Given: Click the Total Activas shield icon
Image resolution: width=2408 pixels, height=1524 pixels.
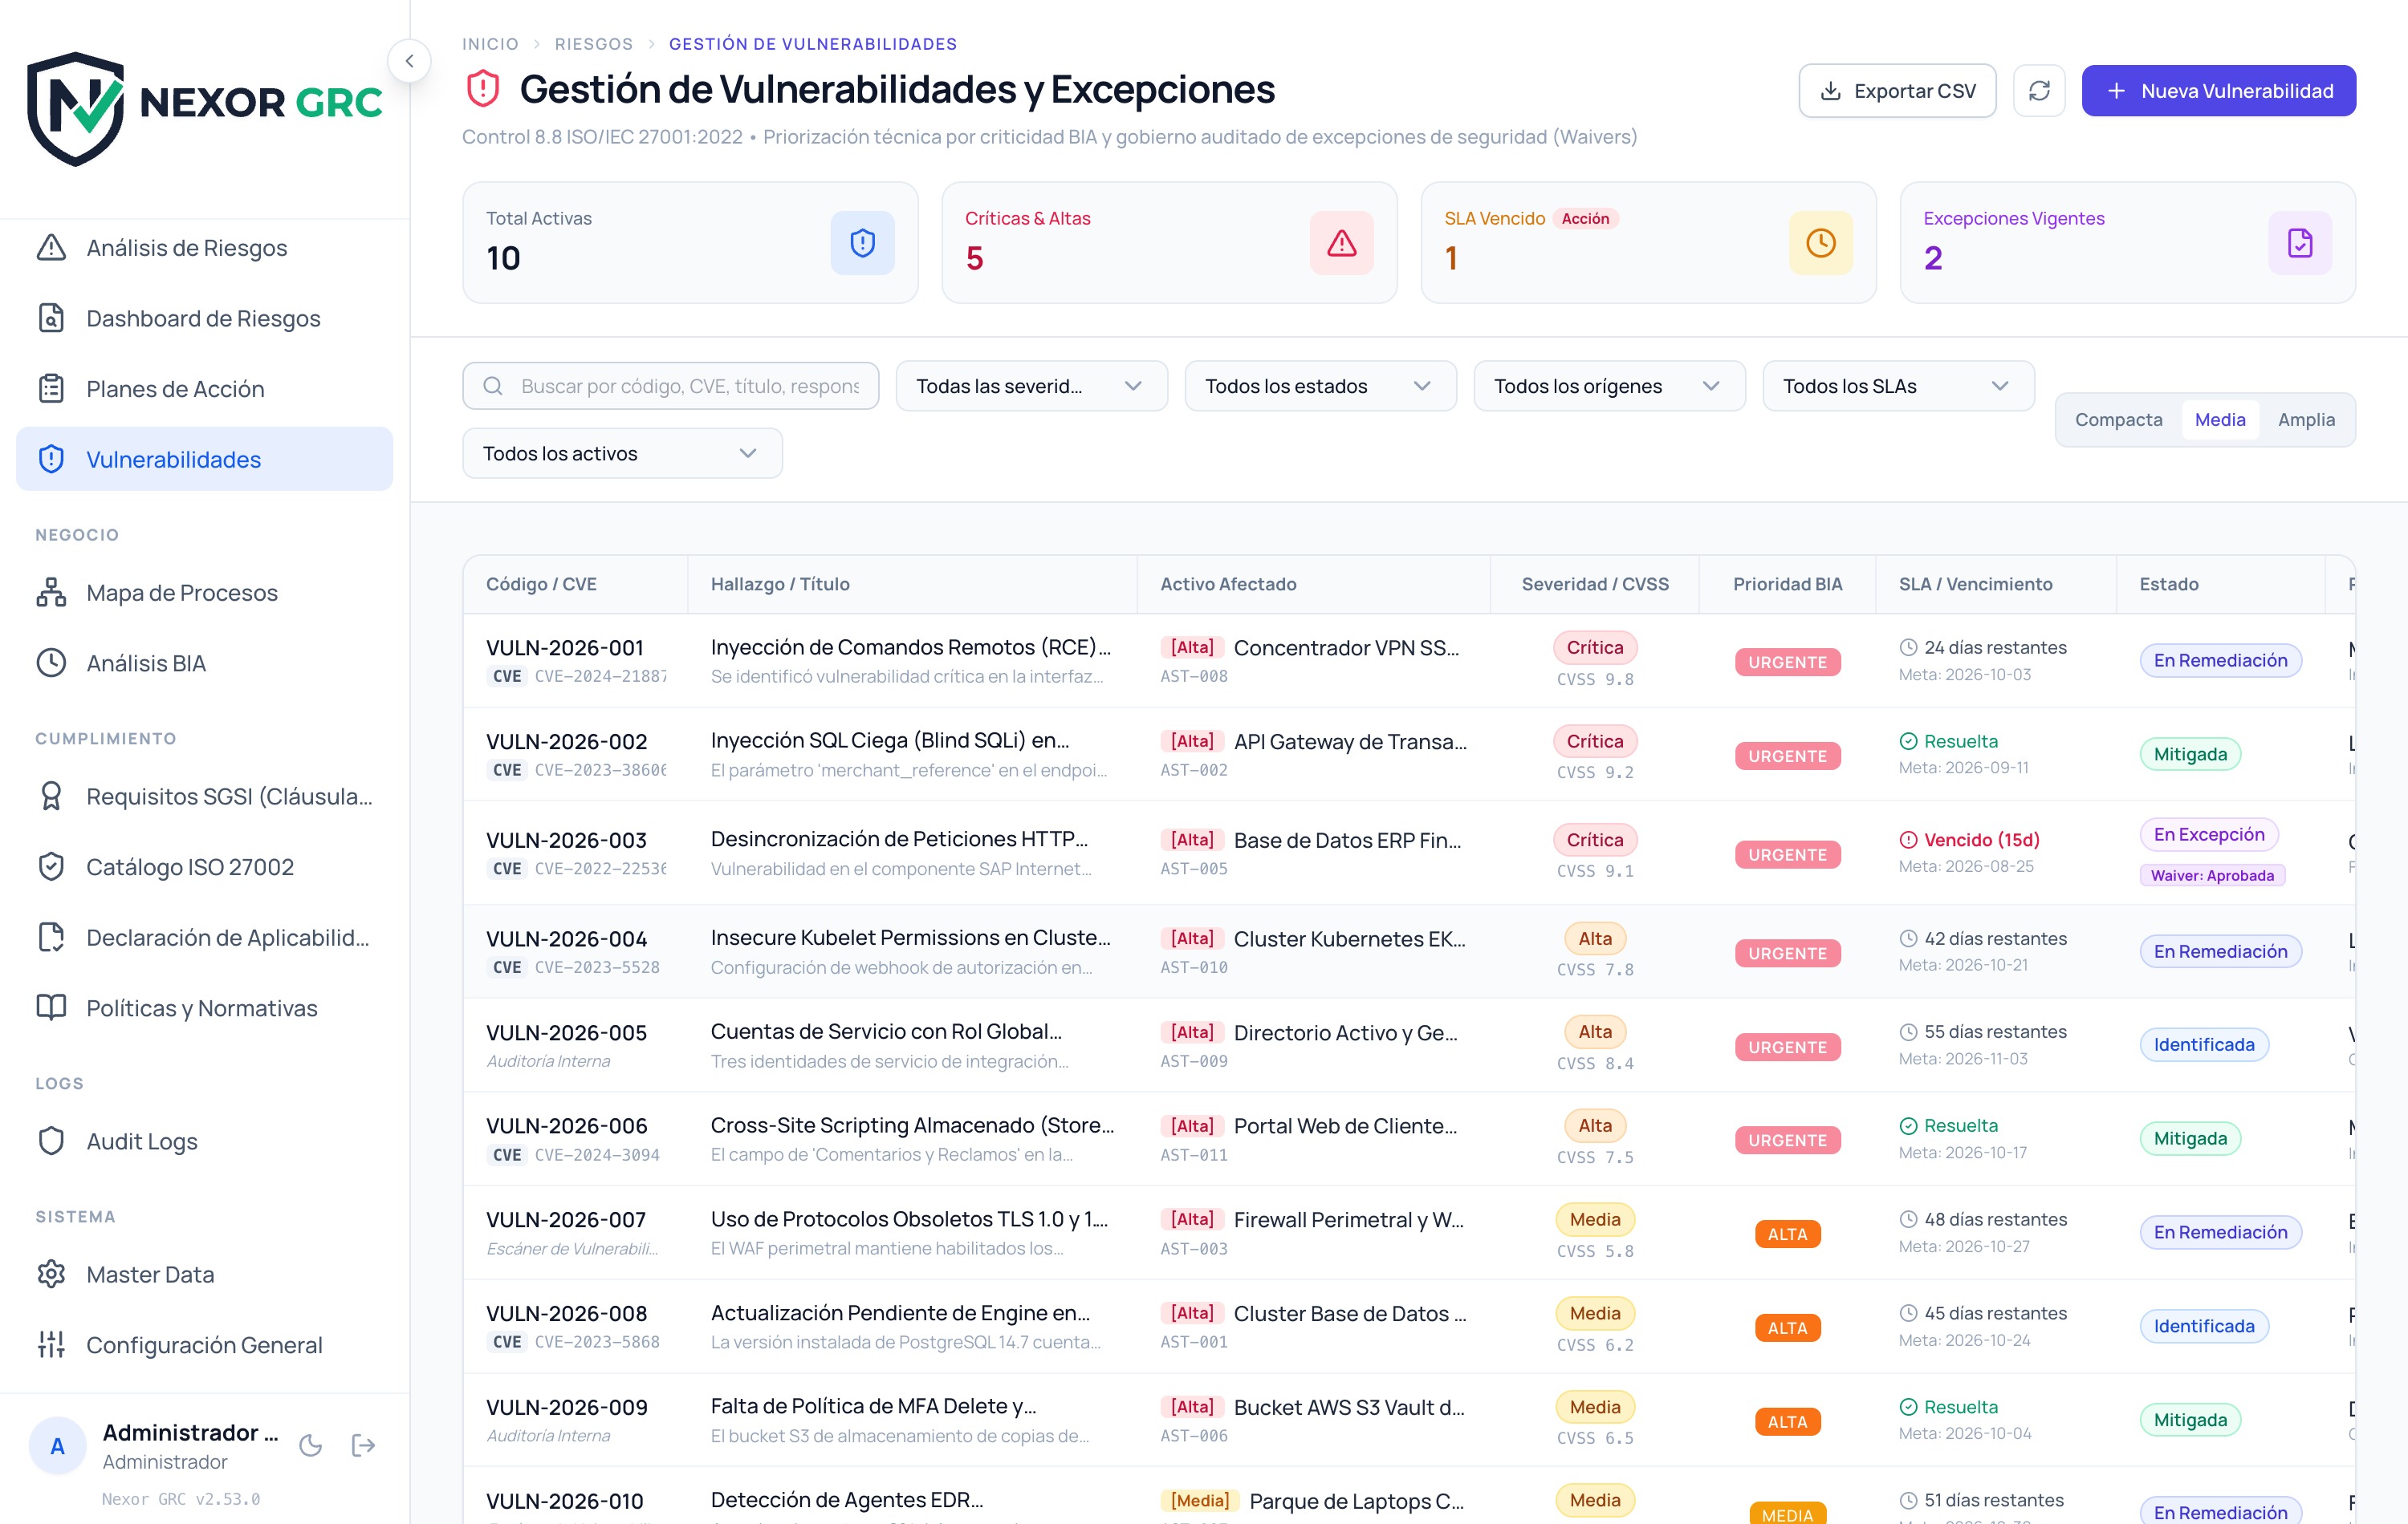Looking at the screenshot, I should click(862, 243).
